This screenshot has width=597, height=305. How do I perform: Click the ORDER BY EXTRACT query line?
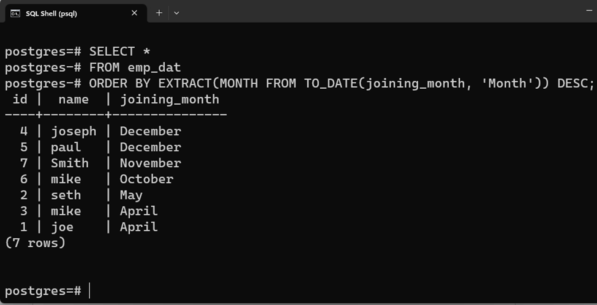[299, 83]
